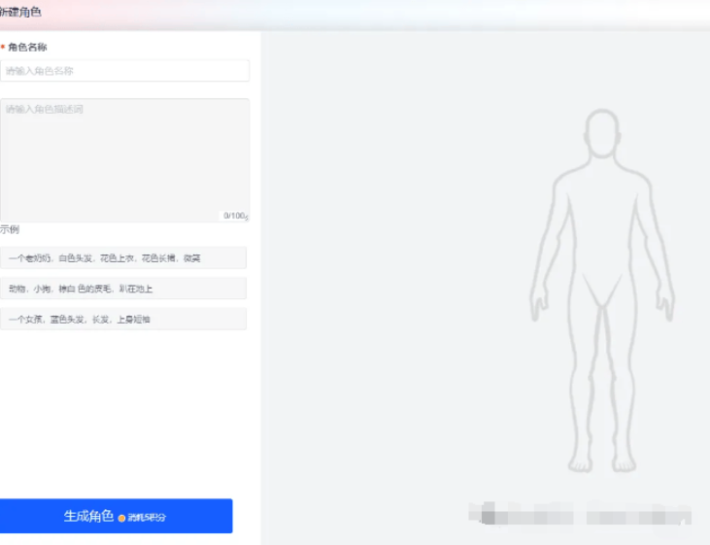710x545 pixels.
Task: Click the coin icon on generate button
Action: click(x=122, y=518)
